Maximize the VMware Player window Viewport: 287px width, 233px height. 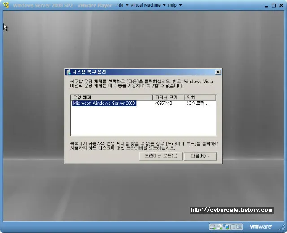[x=274, y=5]
